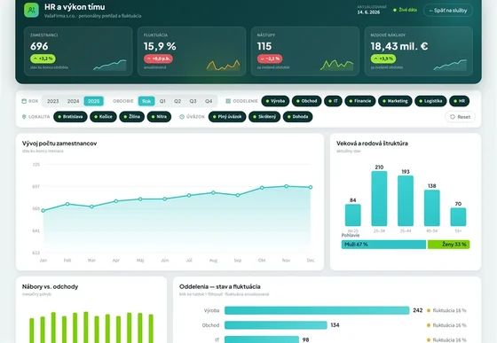The image size is (497, 343).
Task: Click the calendar icon beside ROK
Action: click(x=24, y=101)
